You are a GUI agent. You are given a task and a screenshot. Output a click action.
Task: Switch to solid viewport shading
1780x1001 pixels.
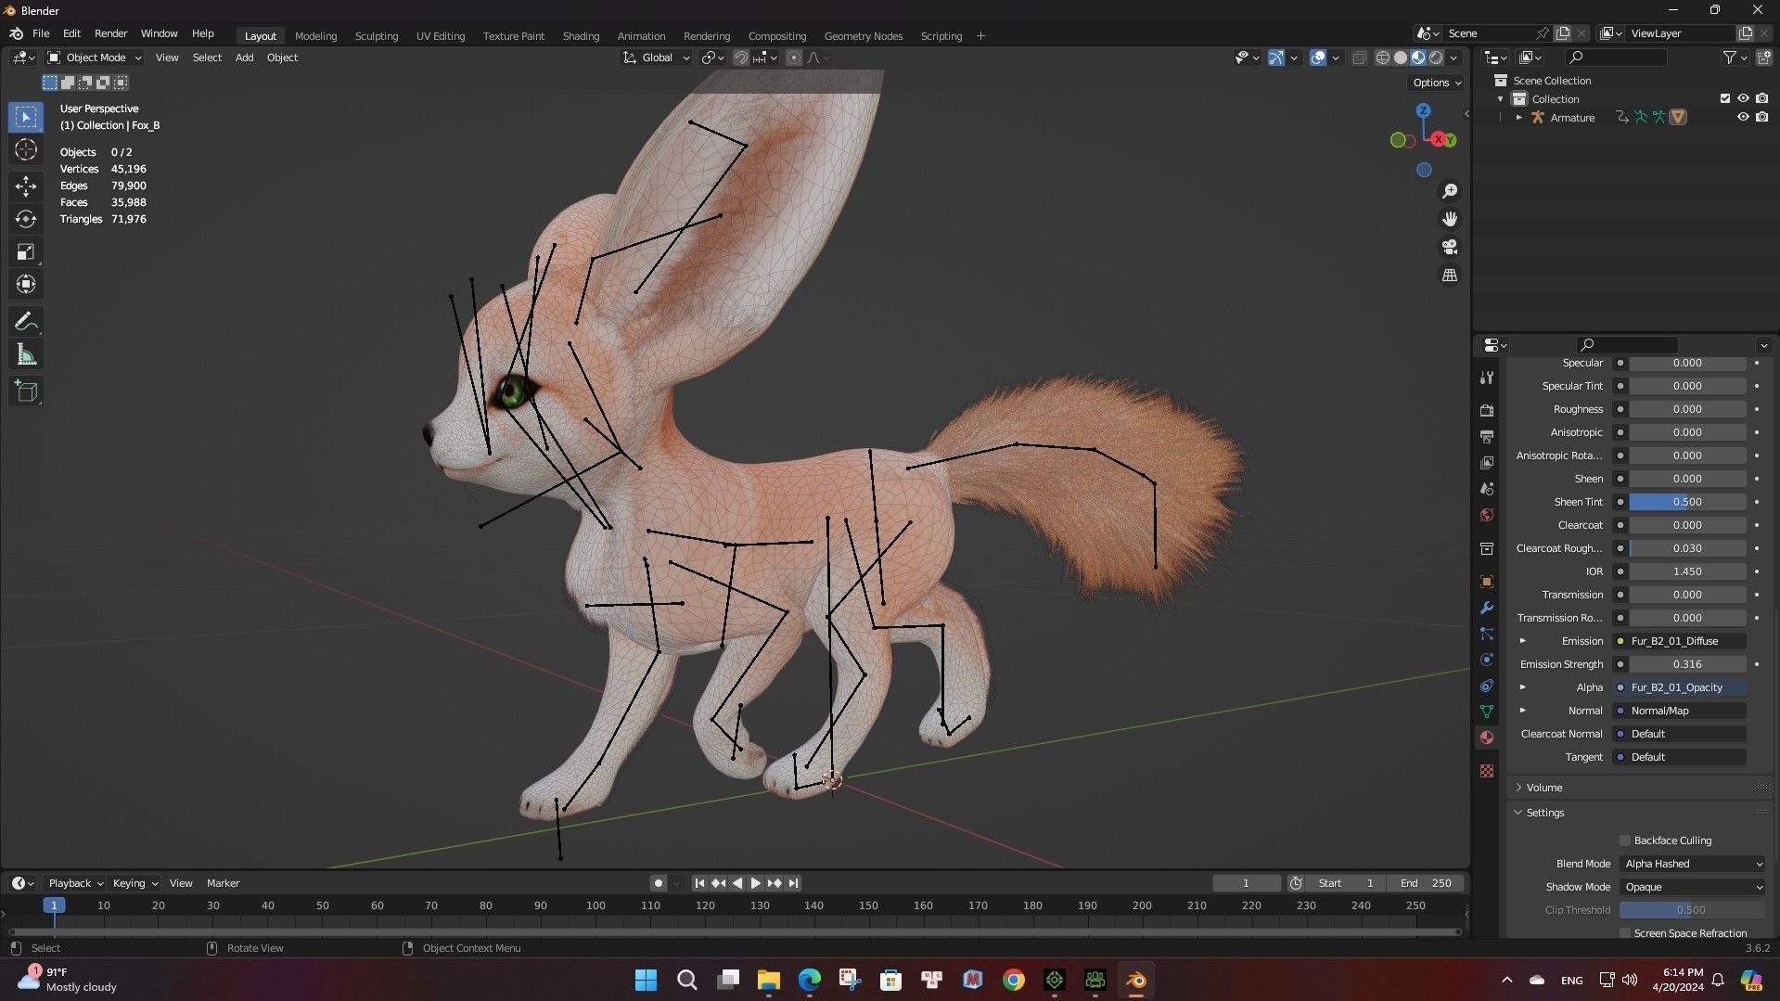(1401, 58)
